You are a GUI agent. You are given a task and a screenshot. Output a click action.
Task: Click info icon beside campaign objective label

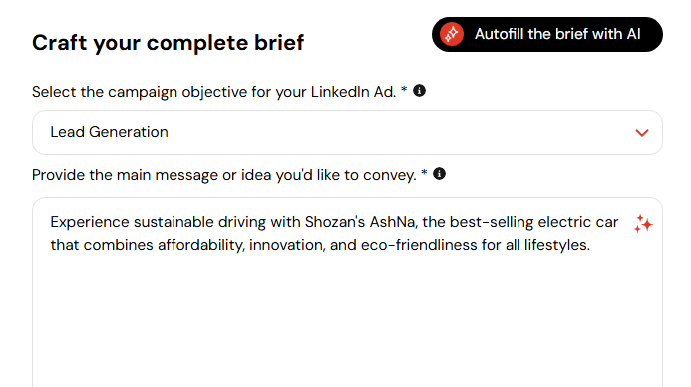tap(419, 91)
